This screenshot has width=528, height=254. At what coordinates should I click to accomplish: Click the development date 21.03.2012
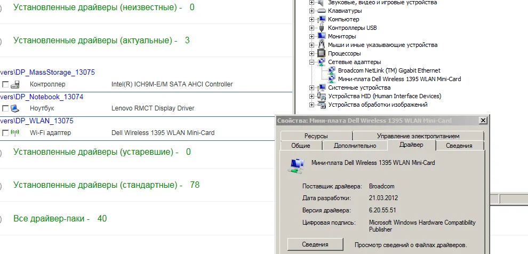pyautogui.click(x=383, y=198)
